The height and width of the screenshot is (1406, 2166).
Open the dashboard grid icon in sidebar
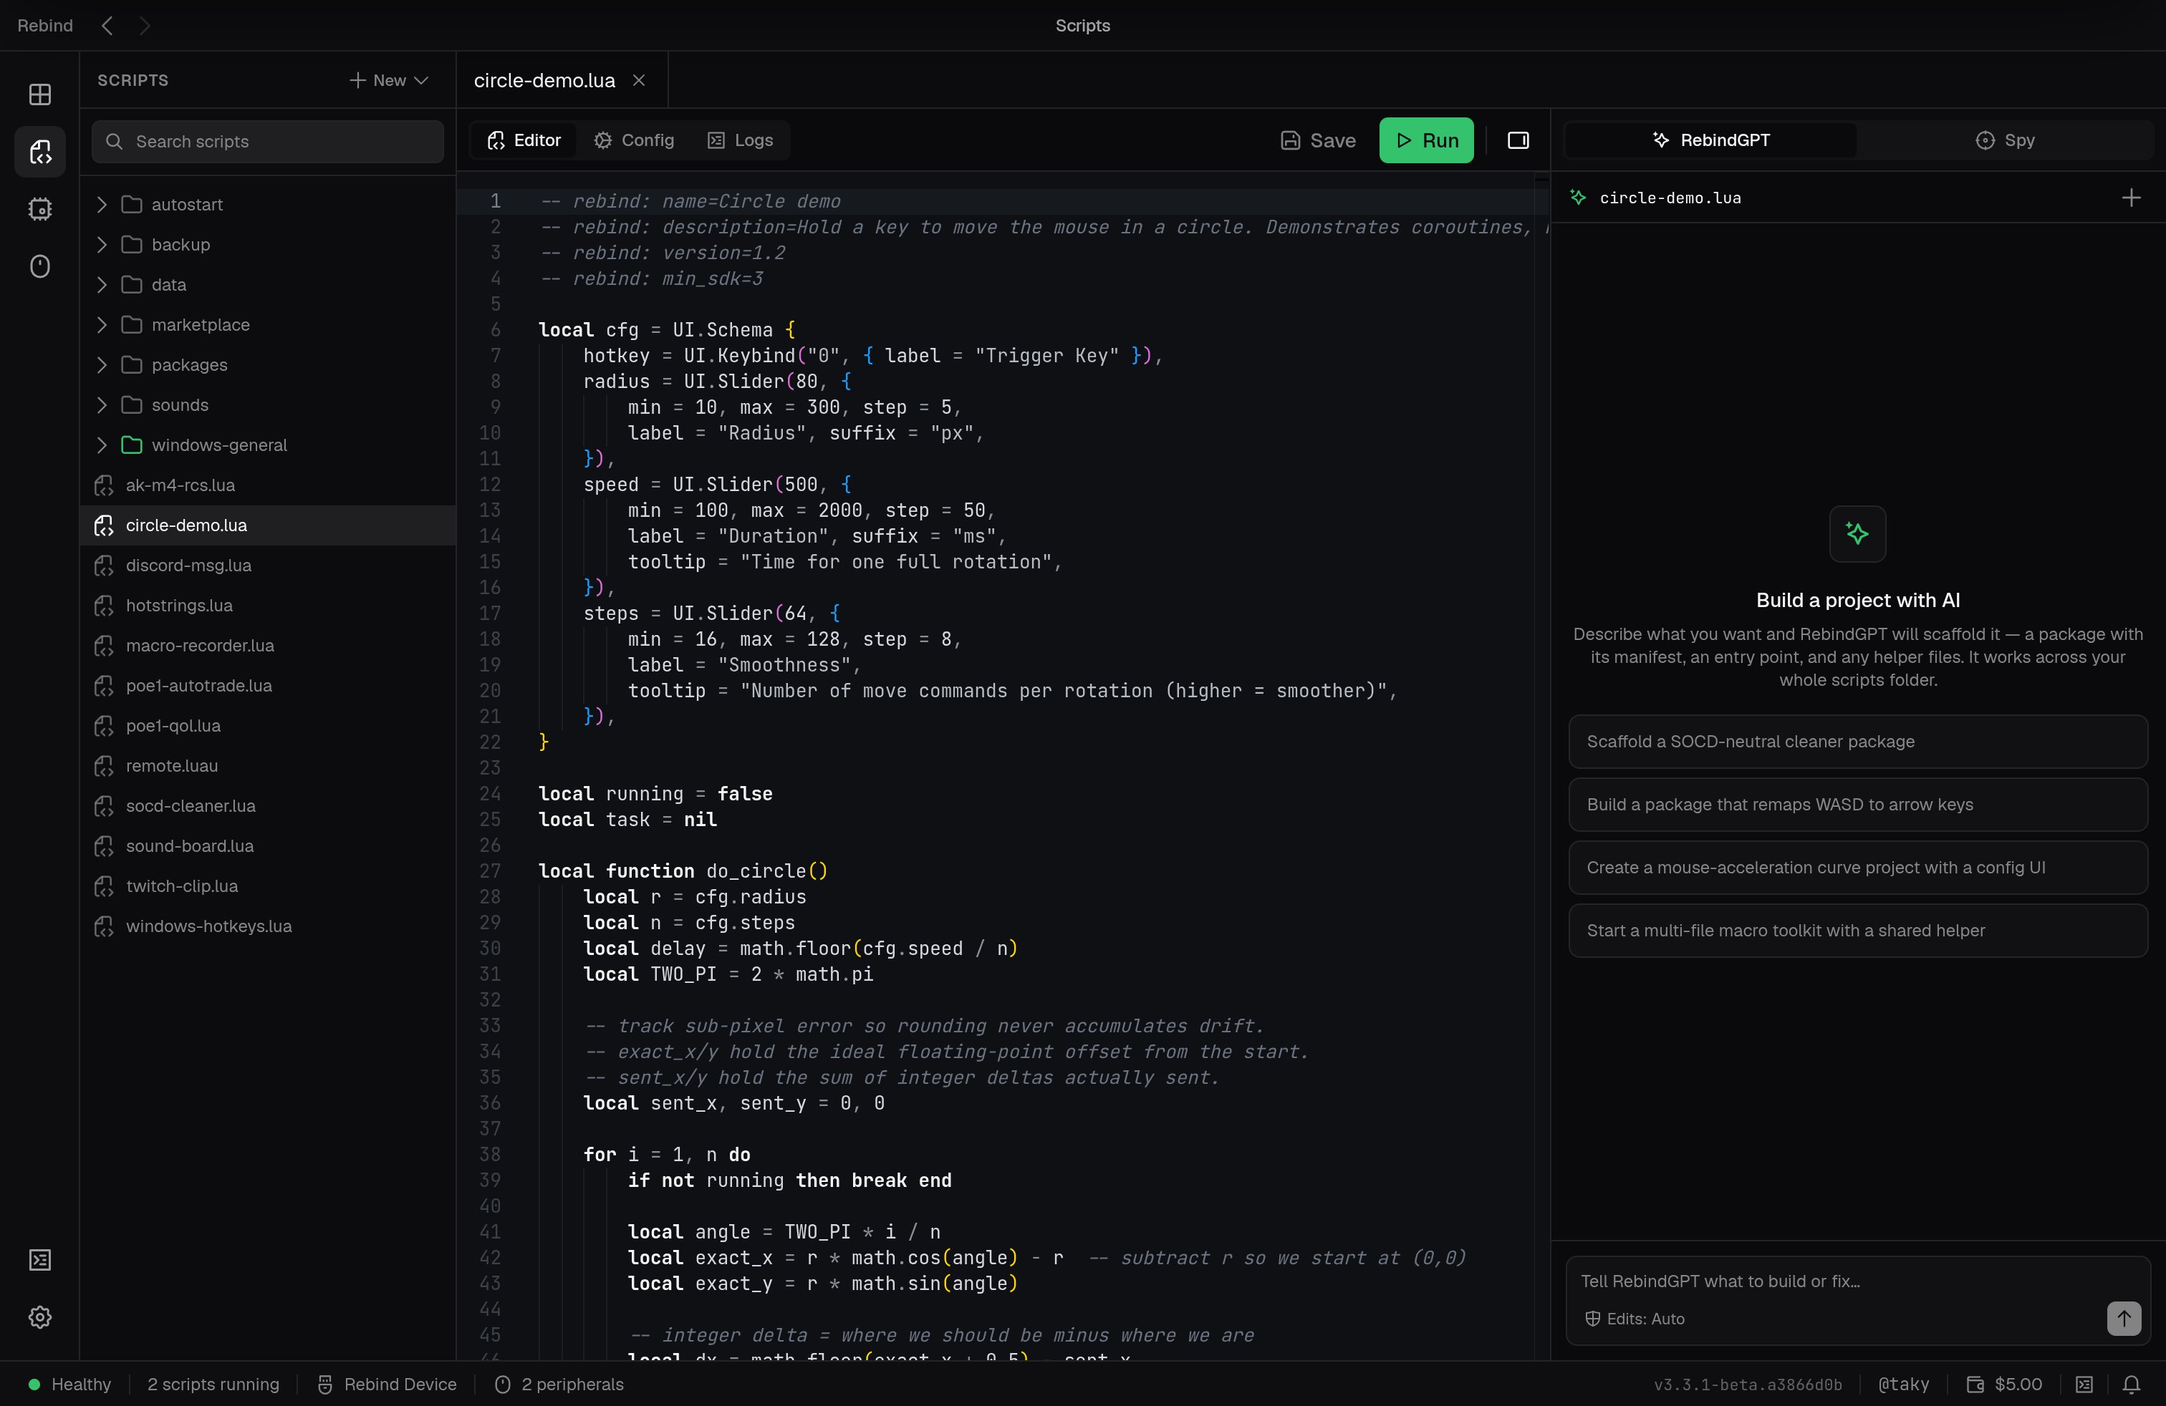click(x=40, y=94)
